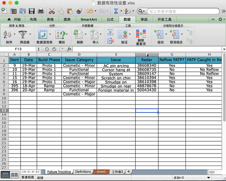Switch to normal view button
The image size is (226, 181).
[x=6, y=175]
